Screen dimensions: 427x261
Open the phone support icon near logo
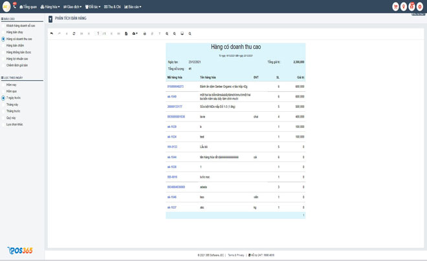click(14, 6)
